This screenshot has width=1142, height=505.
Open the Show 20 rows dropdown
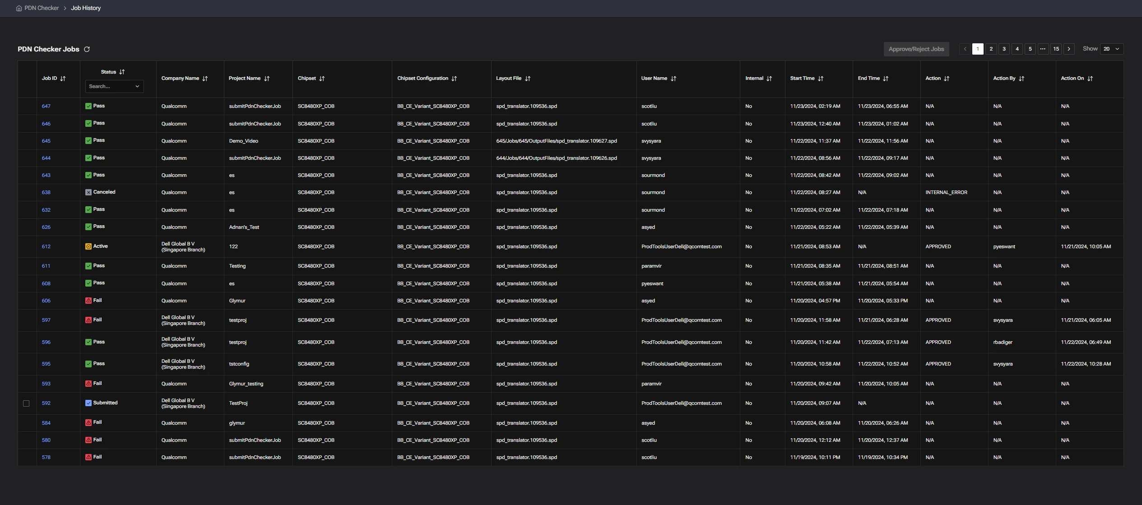click(x=1112, y=49)
